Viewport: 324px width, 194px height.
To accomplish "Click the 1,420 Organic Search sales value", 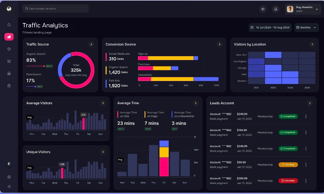I will 114,72.
